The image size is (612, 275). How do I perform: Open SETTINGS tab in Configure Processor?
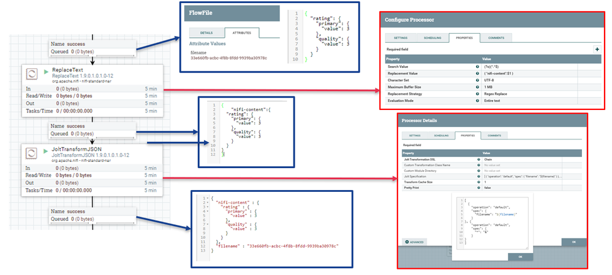point(401,38)
